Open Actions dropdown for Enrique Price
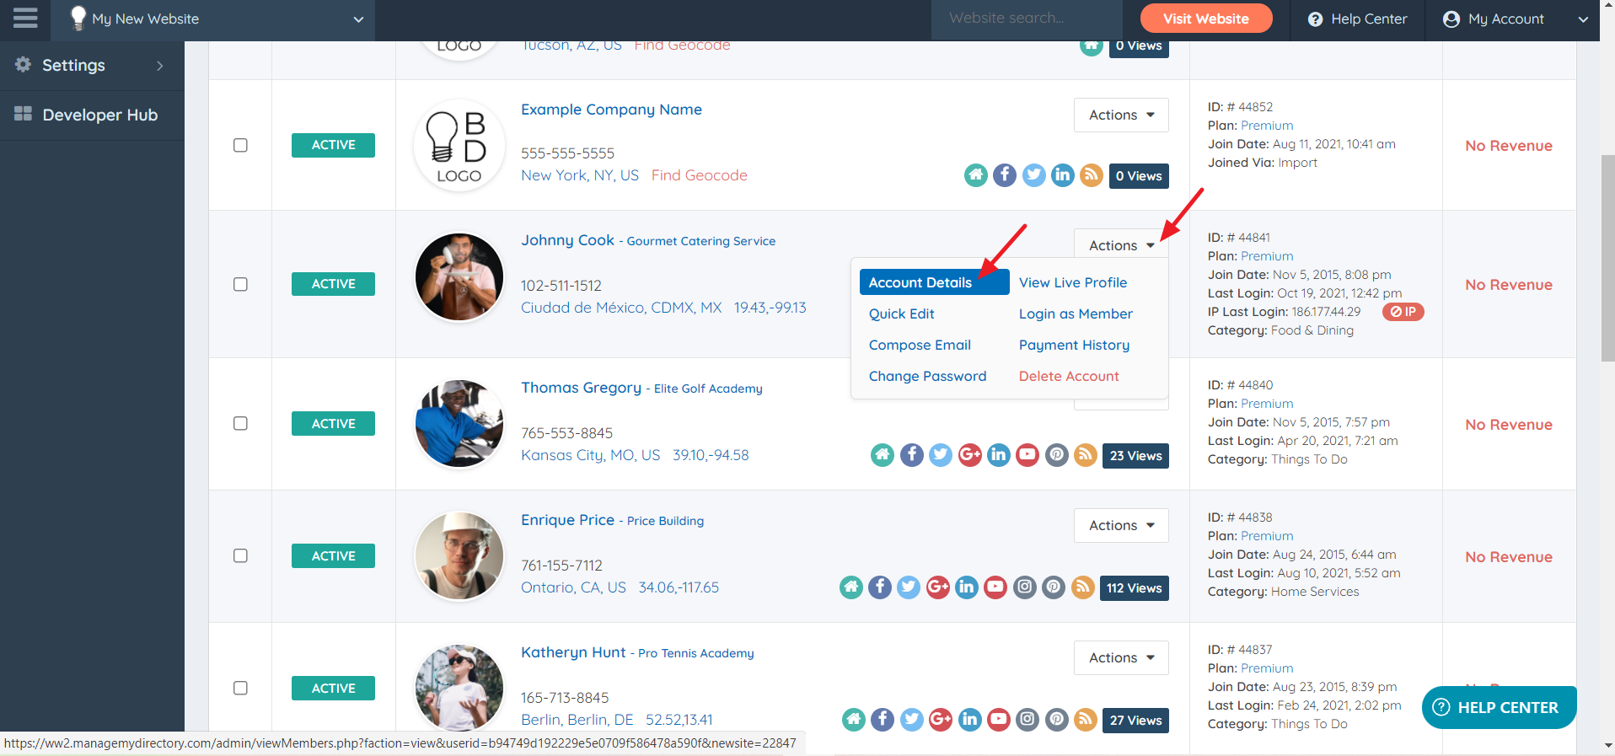 point(1121,525)
